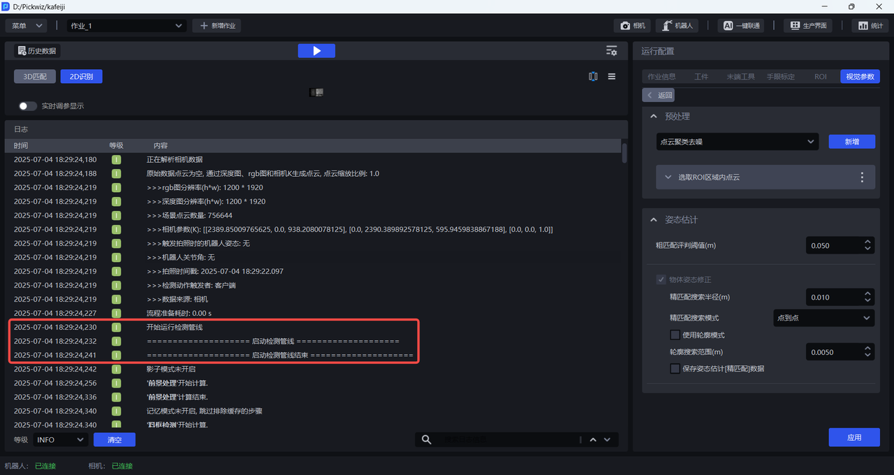Screen dimensions: 894x475
Task: Open the three-dot menu for 选取ROI区域内点云
Action: (x=862, y=177)
